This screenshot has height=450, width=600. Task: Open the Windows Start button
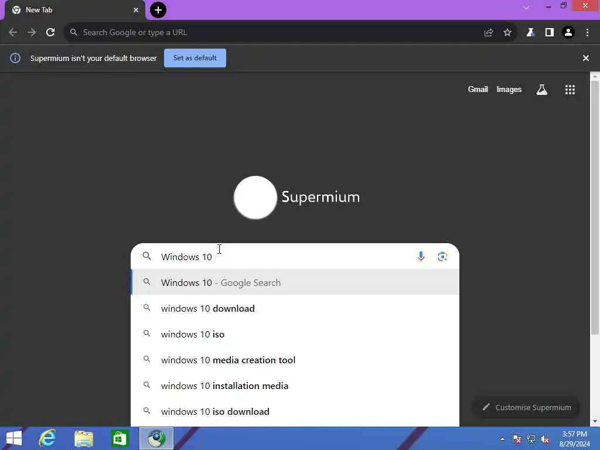pos(14,438)
